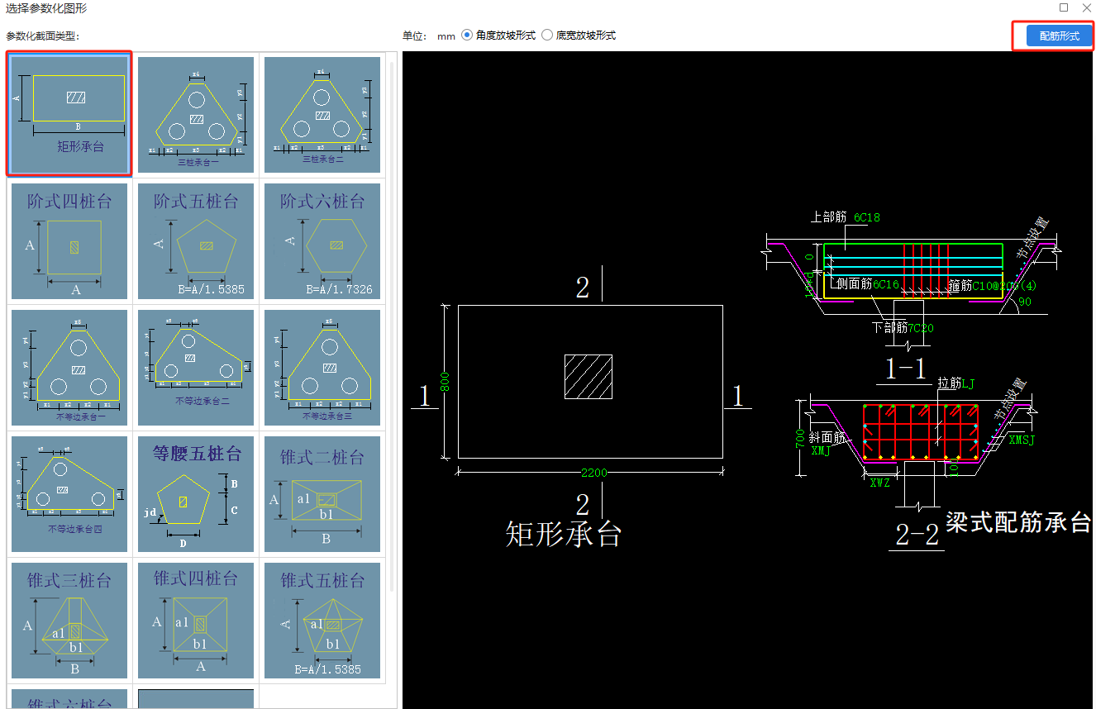Click the large 矩形承台 drawing title

click(563, 535)
